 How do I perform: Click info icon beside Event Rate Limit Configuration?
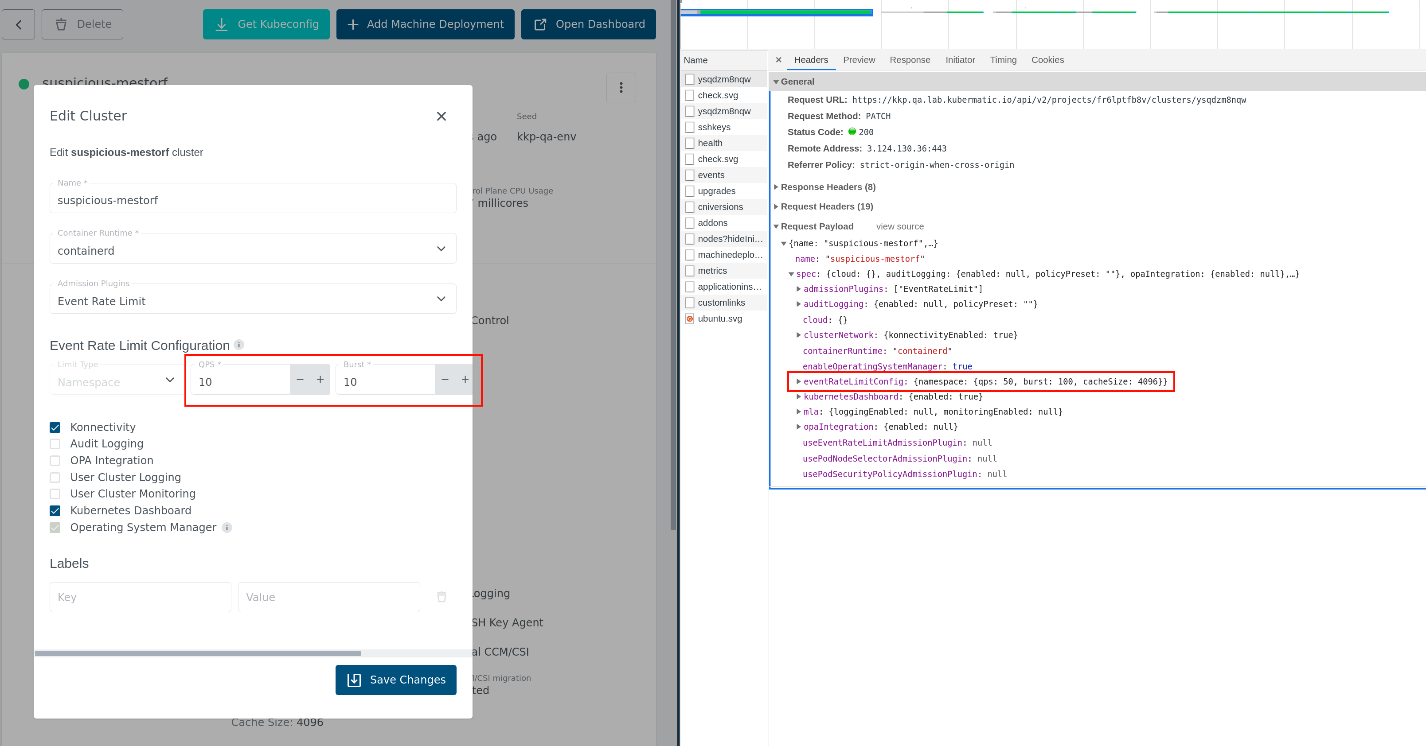tap(239, 345)
